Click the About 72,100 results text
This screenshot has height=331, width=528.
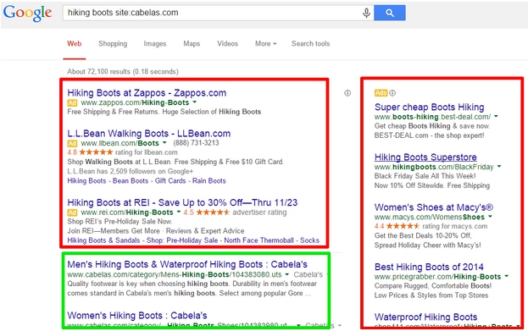(123, 71)
